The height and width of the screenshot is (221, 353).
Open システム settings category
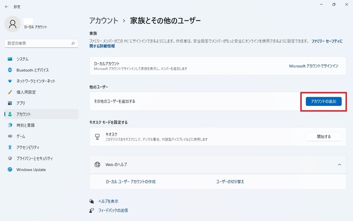tap(41, 59)
